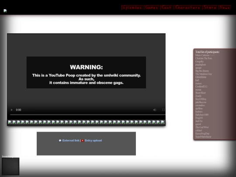The width and height of the screenshot is (236, 177).
Task: Click participant "The God Wiwi"
Action: 202,127
